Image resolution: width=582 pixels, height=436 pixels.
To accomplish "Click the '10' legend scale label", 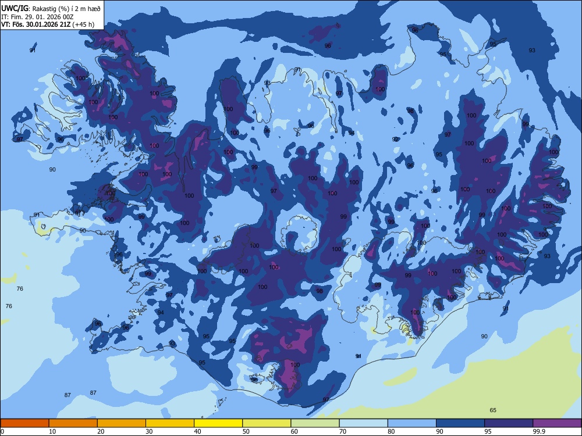I will point(52,431).
